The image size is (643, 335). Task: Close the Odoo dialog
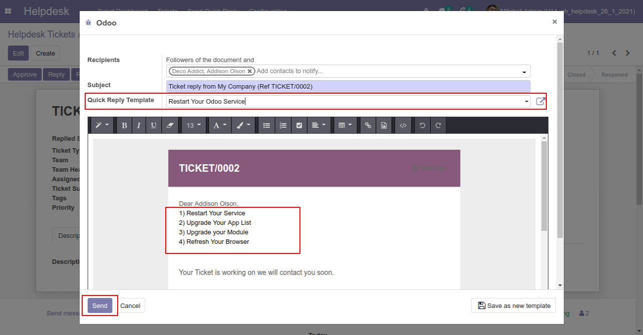coord(554,22)
